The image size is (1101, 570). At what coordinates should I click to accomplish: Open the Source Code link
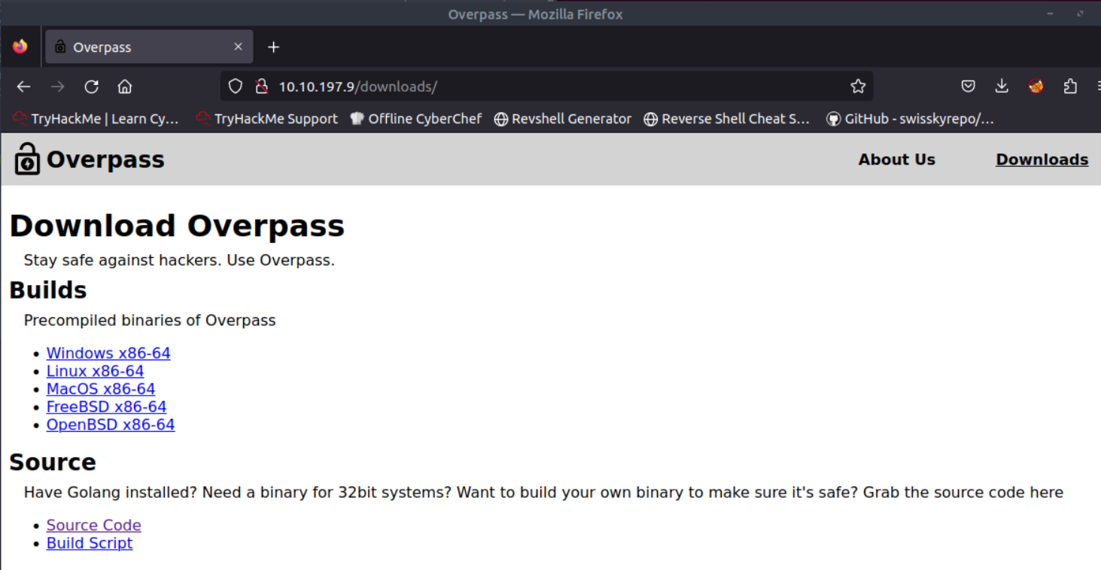tap(93, 525)
